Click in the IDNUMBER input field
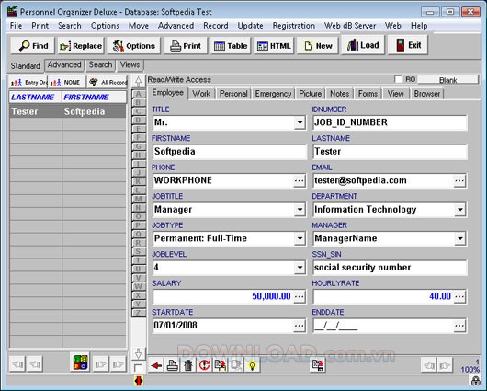The width and height of the screenshot is (487, 391). click(390, 122)
